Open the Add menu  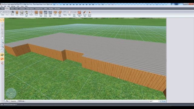click(x=8, y=6)
